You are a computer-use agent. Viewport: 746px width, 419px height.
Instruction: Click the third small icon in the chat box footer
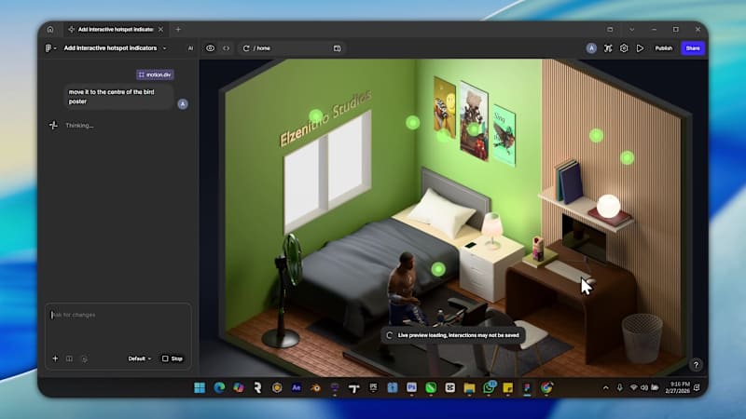pos(84,359)
